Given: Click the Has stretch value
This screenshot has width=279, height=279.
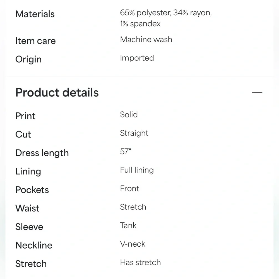Looking at the screenshot, I should click(140, 263).
